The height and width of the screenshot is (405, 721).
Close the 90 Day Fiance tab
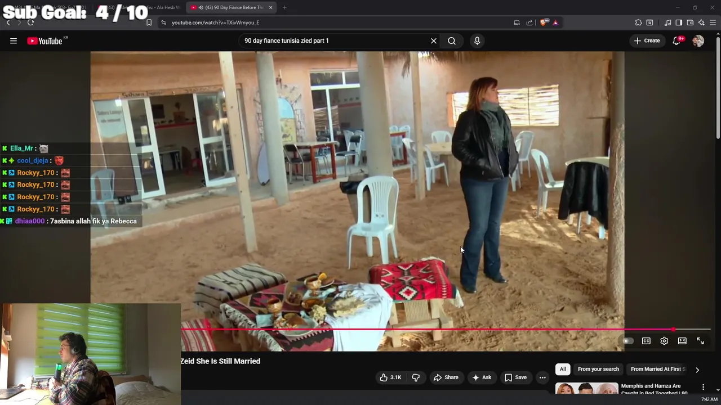click(x=270, y=7)
